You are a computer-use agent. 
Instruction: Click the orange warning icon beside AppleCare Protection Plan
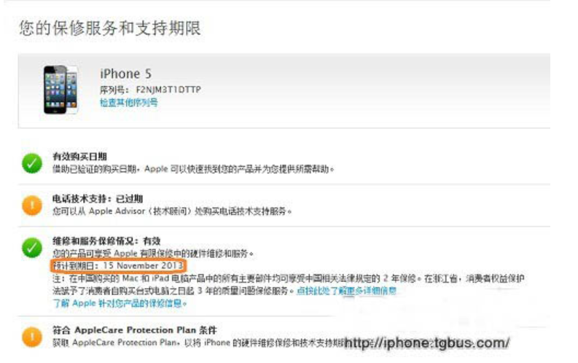pyautogui.click(x=32, y=337)
